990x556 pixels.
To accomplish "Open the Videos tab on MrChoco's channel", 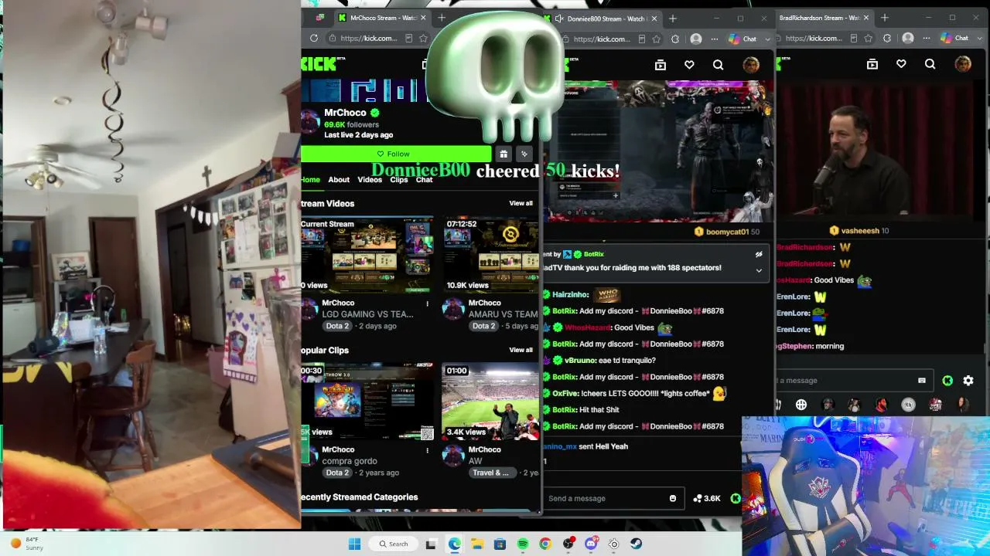I will coord(370,180).
